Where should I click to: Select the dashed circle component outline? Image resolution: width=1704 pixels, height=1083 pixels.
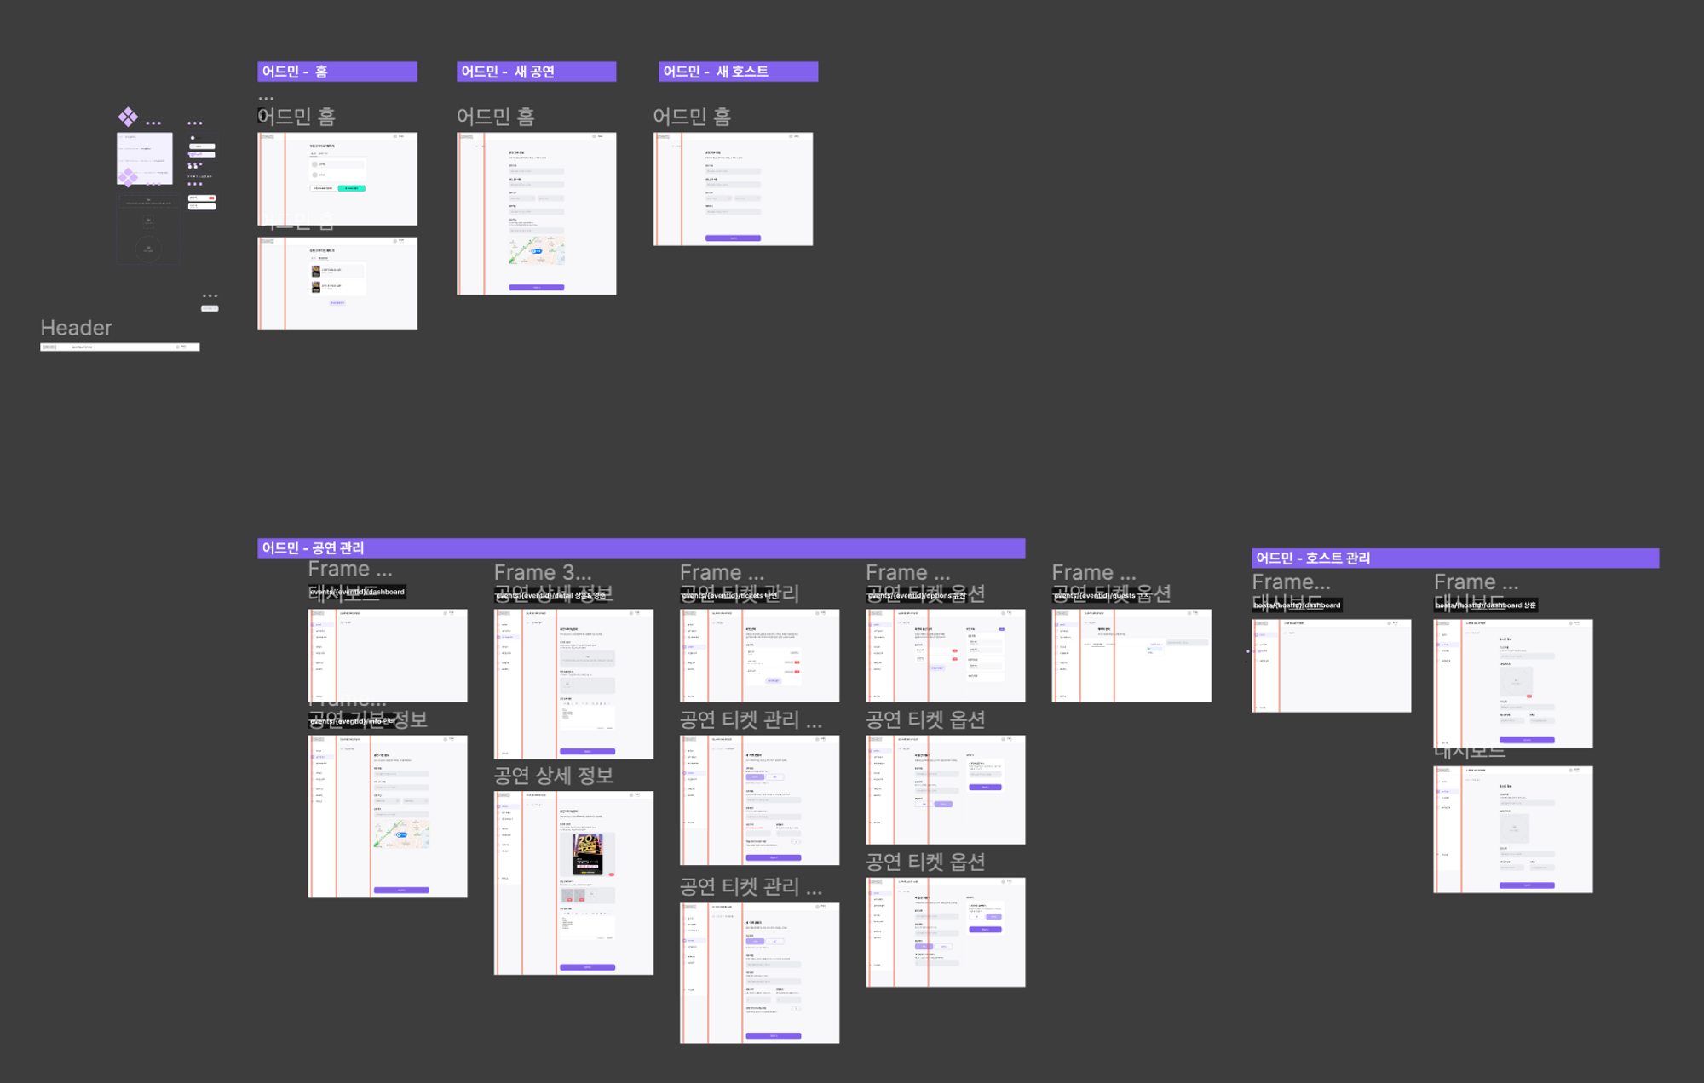pos(148,249)
